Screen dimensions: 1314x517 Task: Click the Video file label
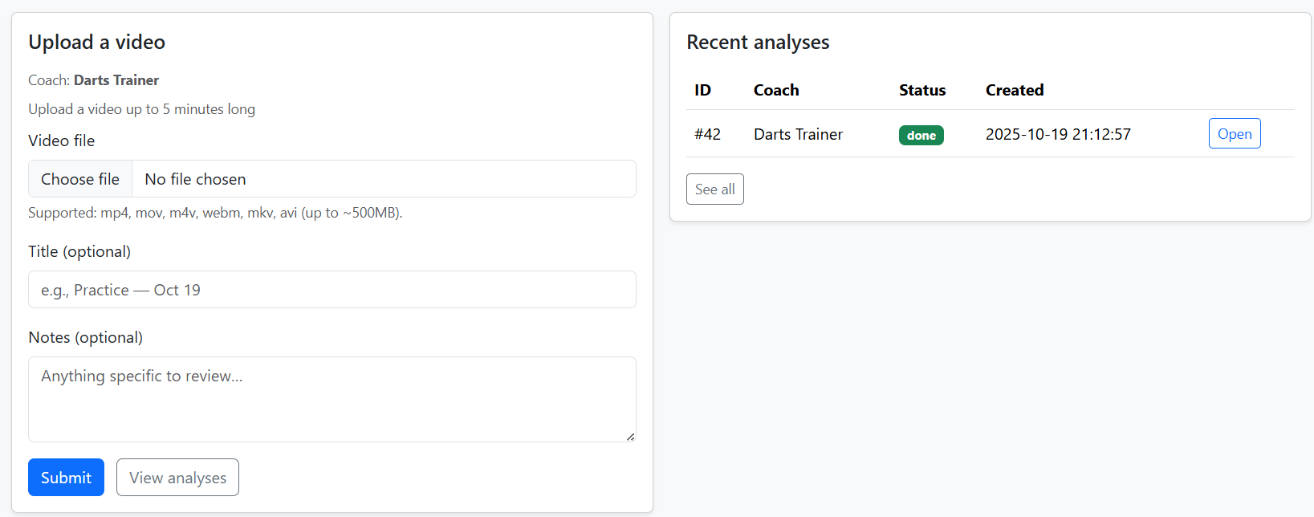pos(61,140)
